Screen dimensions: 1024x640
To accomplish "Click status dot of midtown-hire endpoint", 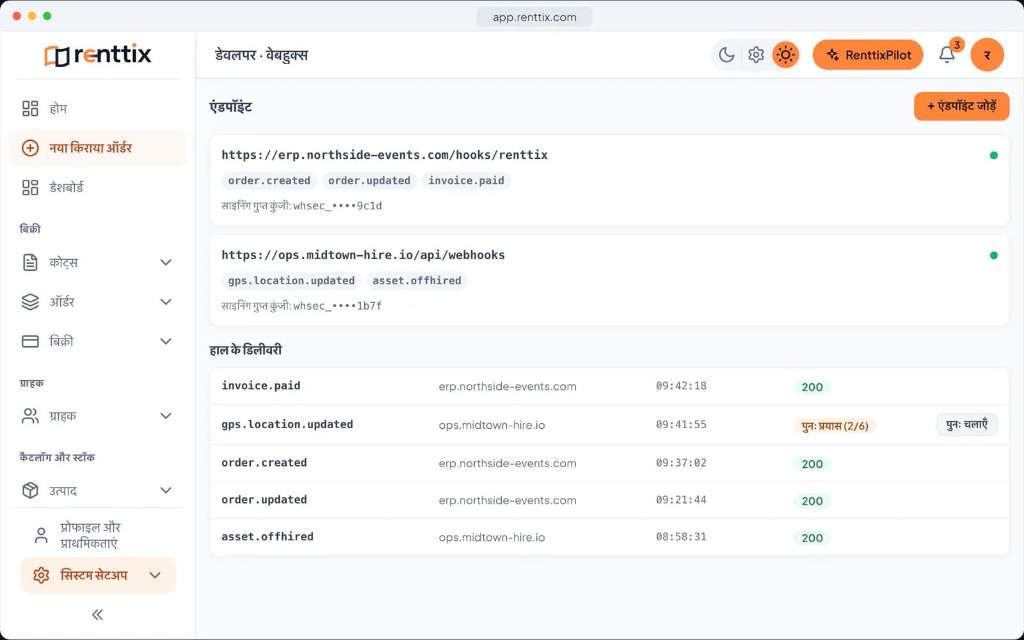I will click(x=993, y=255).
